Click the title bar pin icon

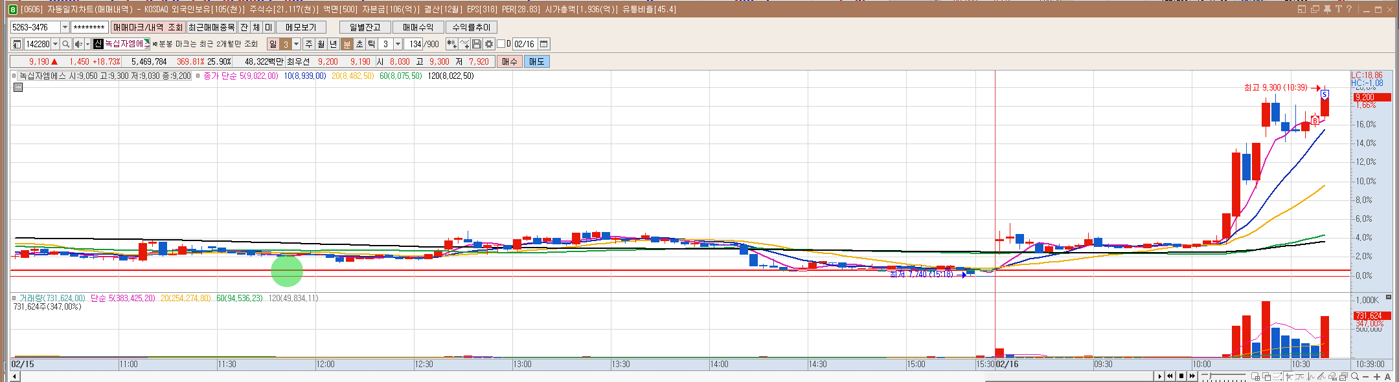click(1327, 9)
